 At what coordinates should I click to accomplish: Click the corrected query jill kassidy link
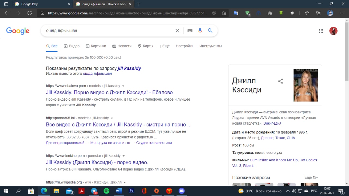click(x=129, y=68)
